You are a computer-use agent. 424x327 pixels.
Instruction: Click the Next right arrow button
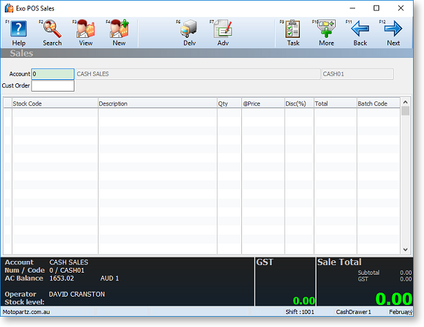pyautogui.click(x=393, y=30)
